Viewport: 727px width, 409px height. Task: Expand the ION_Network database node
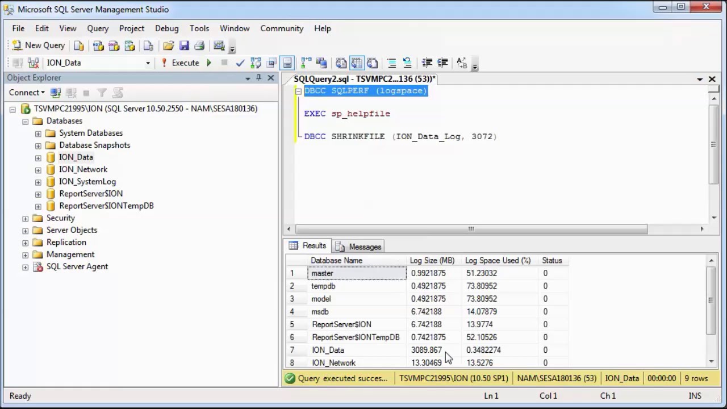click(38, 170)
